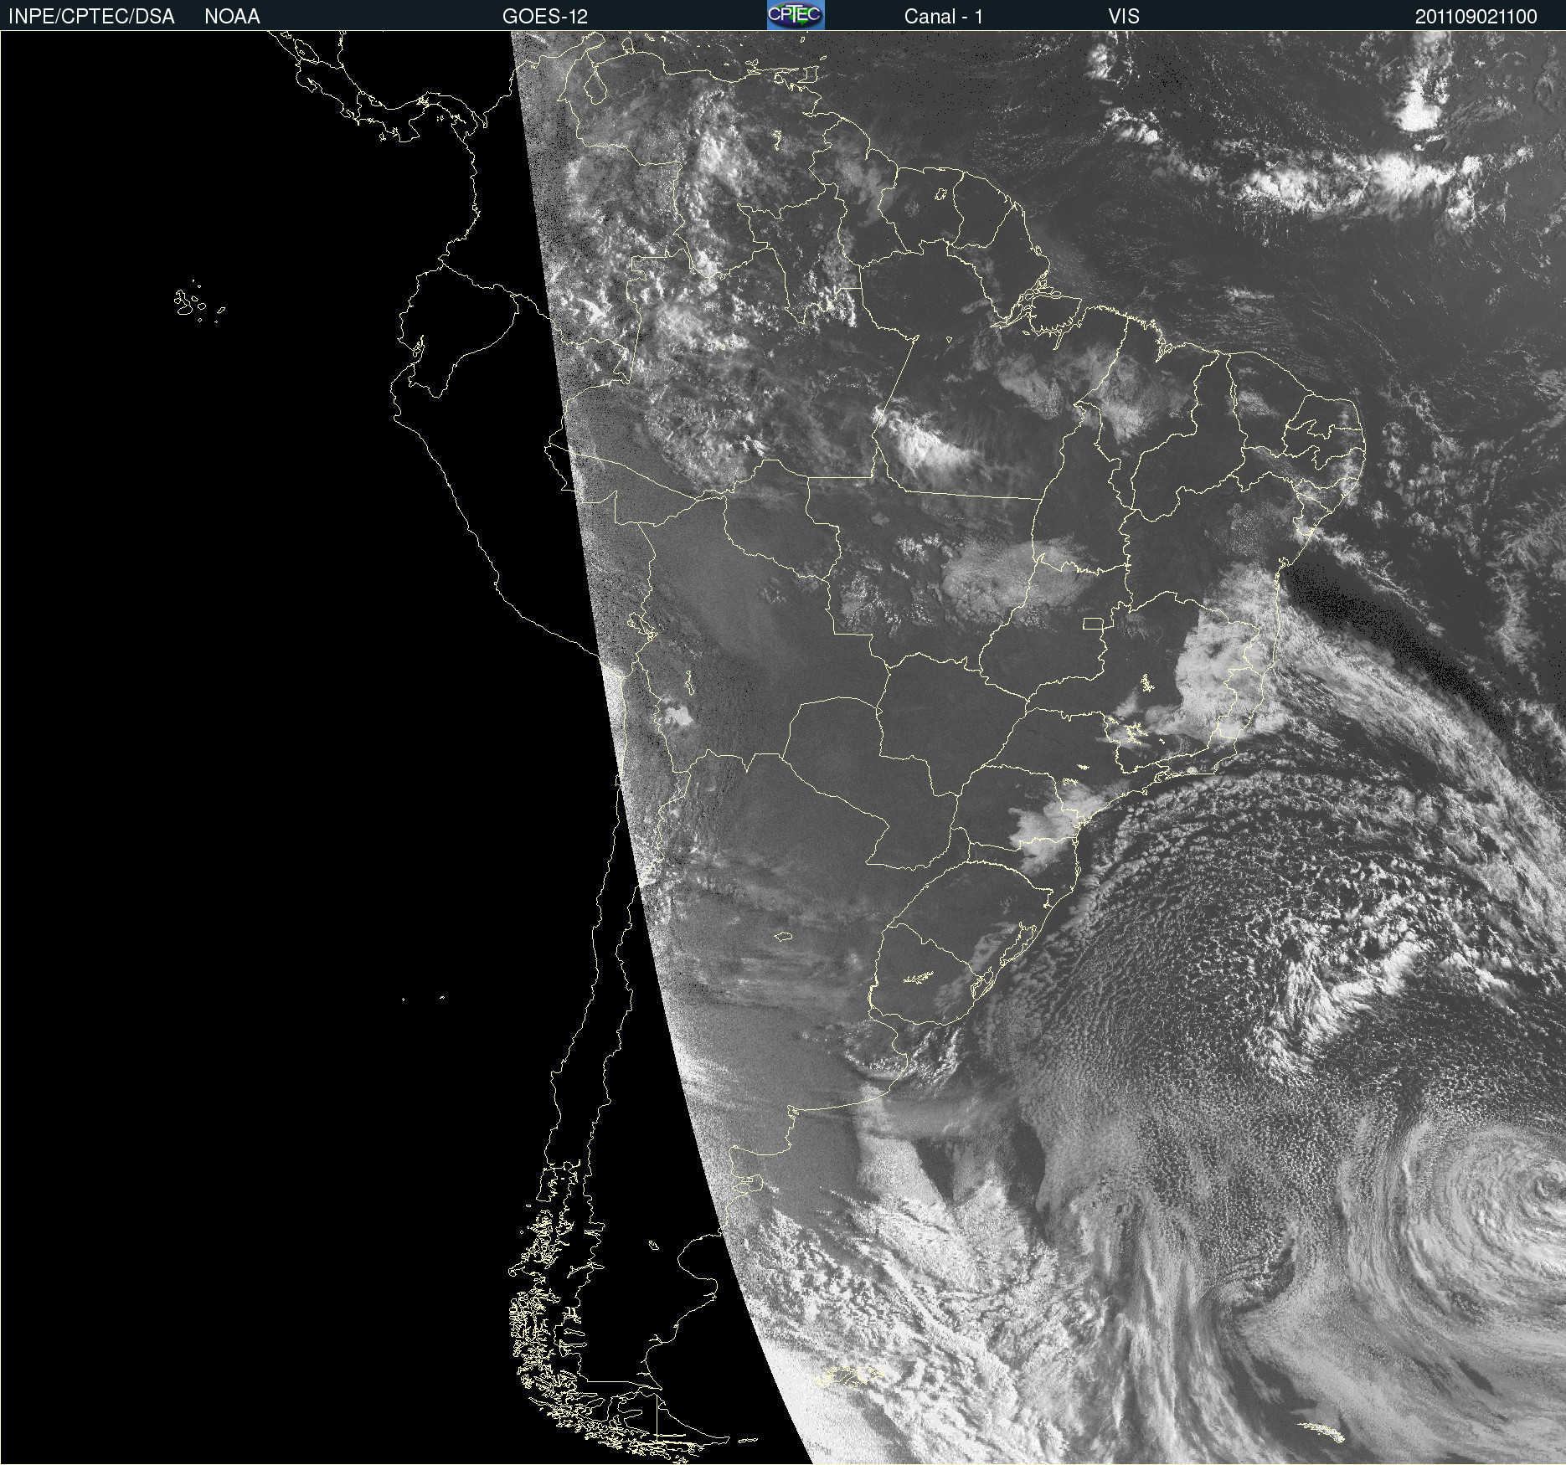This screenshot has width=1566, height=1465.
Task: Click the GOES-12 satellite label
Action: click(x=545, y=17)
